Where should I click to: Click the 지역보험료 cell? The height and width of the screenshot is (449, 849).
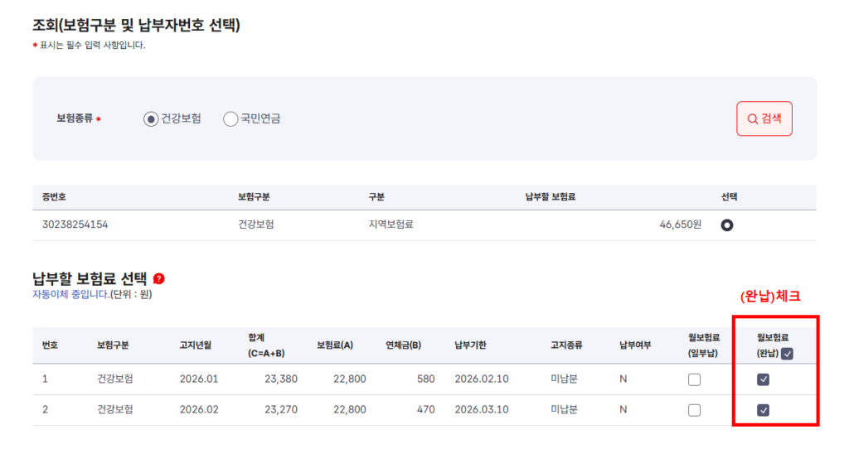point(391,224)
